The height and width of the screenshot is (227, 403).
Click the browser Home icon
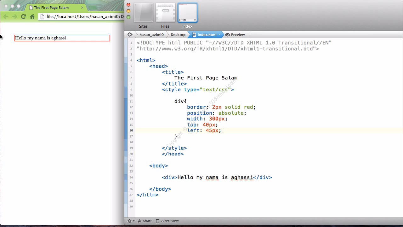[32, 17]
